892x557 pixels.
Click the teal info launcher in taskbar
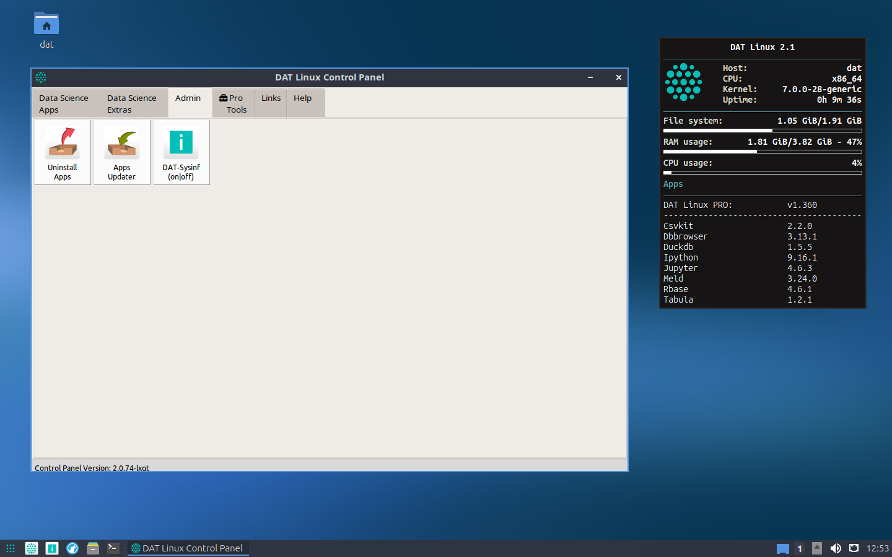(52, 548)
